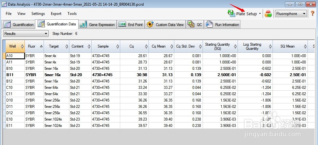318x145 pixels.
Task: Switch to the QC tab
Action: 195,25
